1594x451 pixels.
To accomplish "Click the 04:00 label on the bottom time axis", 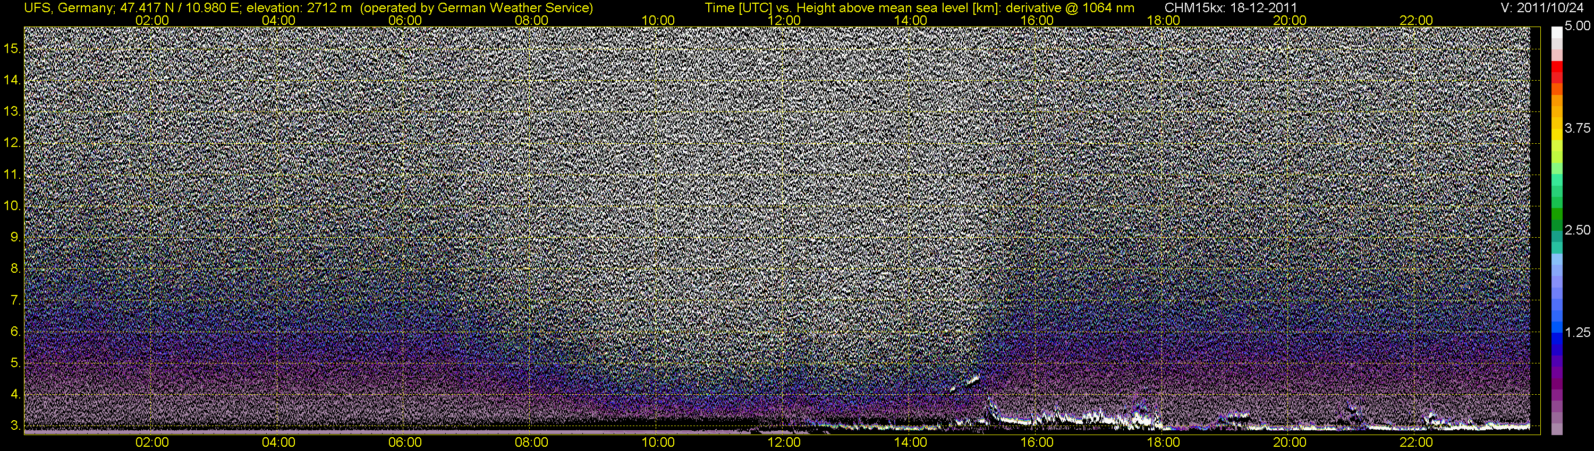I will pyautogui.click(x=278, y=443).
